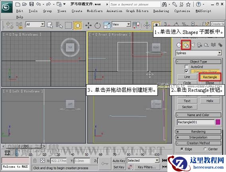
Task: Open the View reference coordinate dropdown
Action: [121, 24]
